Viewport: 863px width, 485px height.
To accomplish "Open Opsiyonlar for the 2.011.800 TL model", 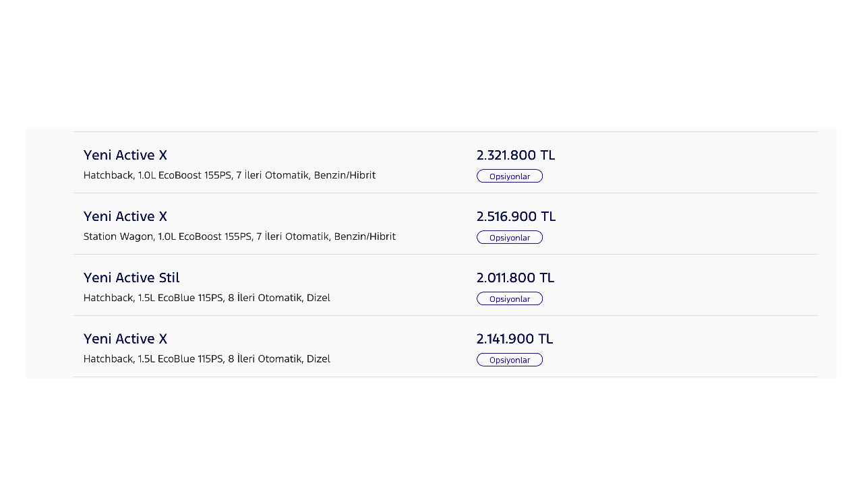I will [x=510, y=298].
